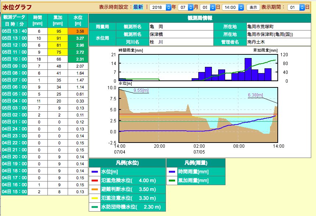The image size is (316, 216).
Task: Click the green 2.96 water level cell
Action: tap(78, 45)
